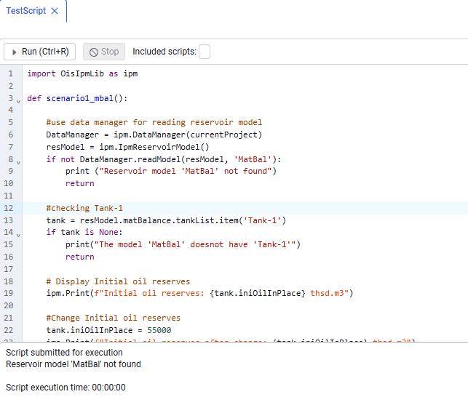This screenshot has height=413, width=468.
Task: Click the 'if tank is None:' line
Action: coord(84,232)
